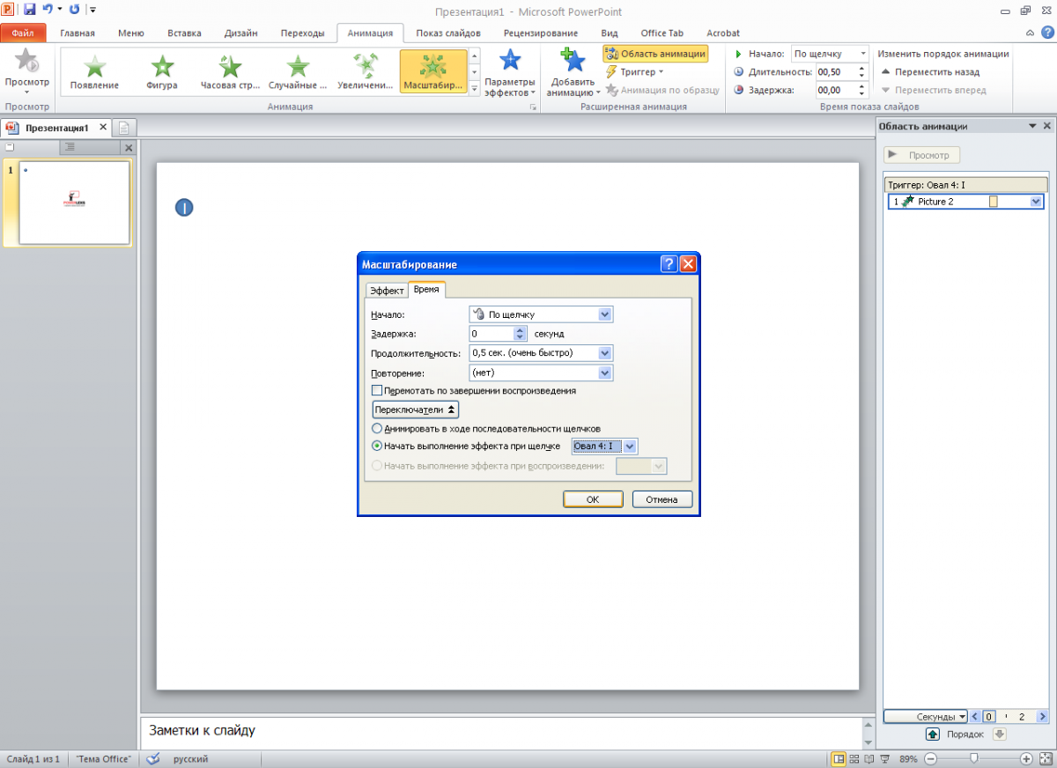Collapse the Переключатели section

tap(416, 410)
